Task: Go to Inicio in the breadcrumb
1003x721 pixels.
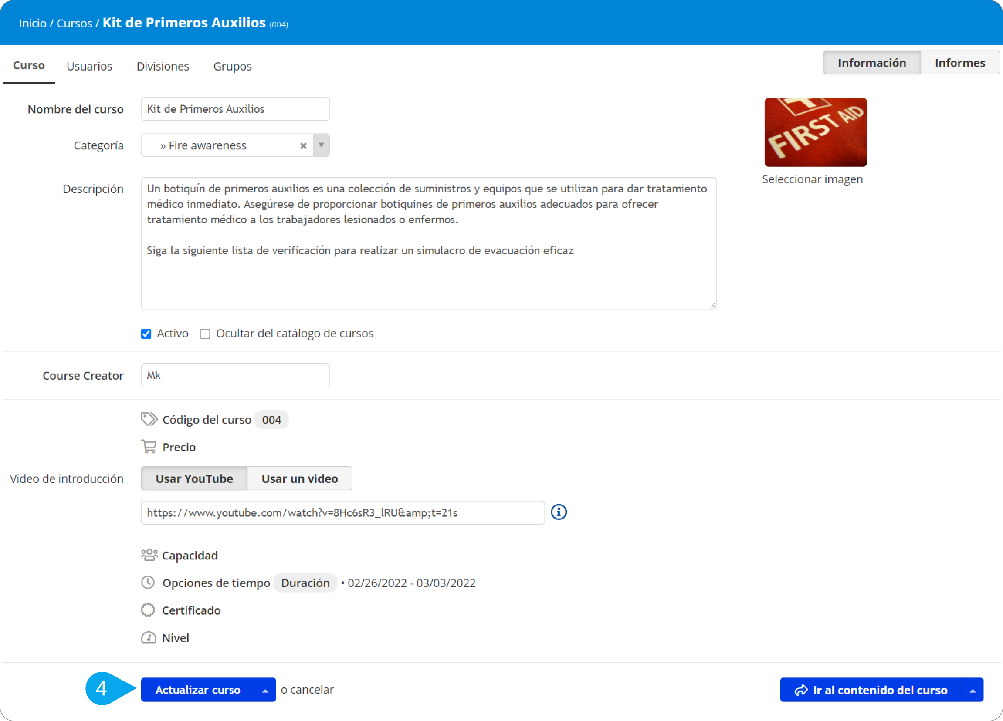Action: tap(33, 23)
